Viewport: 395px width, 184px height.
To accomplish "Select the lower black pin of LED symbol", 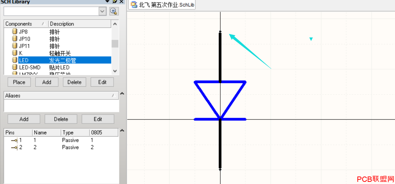I will pyautogui.click(x=220, y=144).
